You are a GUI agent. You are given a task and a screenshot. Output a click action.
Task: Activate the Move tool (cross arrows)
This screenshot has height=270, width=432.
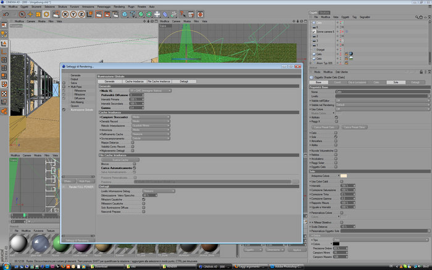[x=30, y=14]
